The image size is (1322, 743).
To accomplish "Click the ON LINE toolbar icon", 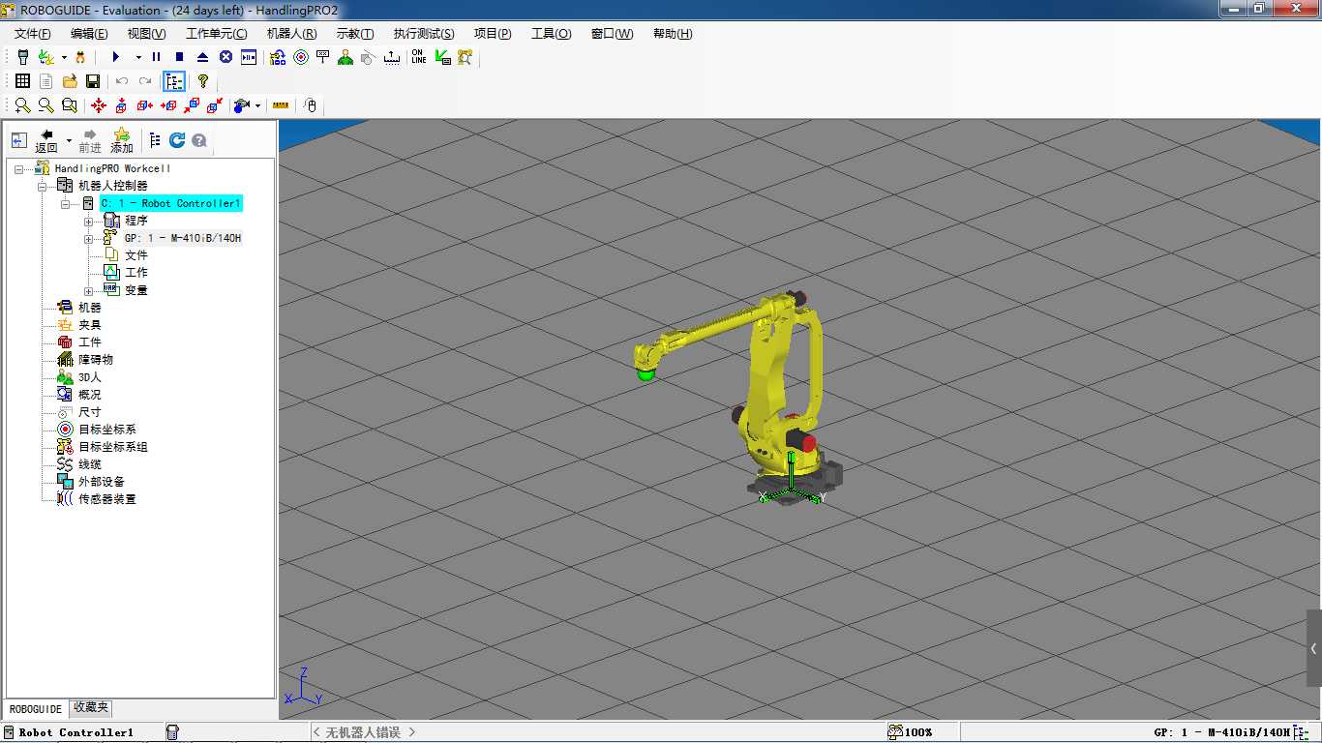I will click(x=418, y=57).
